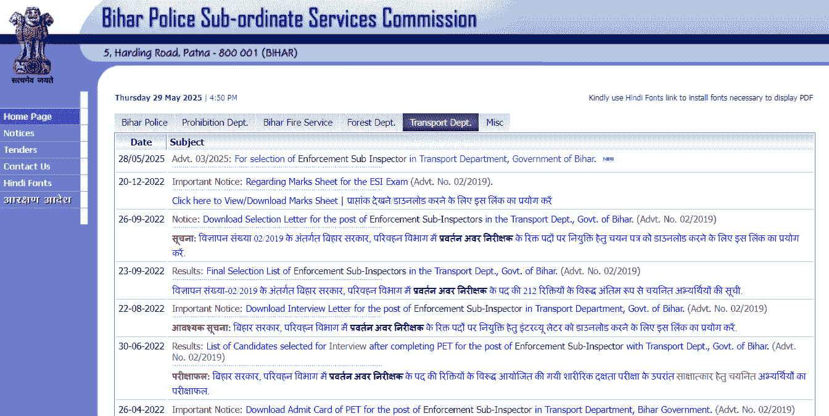
Task: Switch to the Prohibition Dept. tab
Action: coord(215,123)
